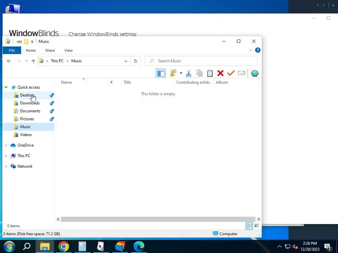The height and width of the screenshot is (253, 338).
Task: Open Videos in the navigation pane
Action: coord(26,135)
